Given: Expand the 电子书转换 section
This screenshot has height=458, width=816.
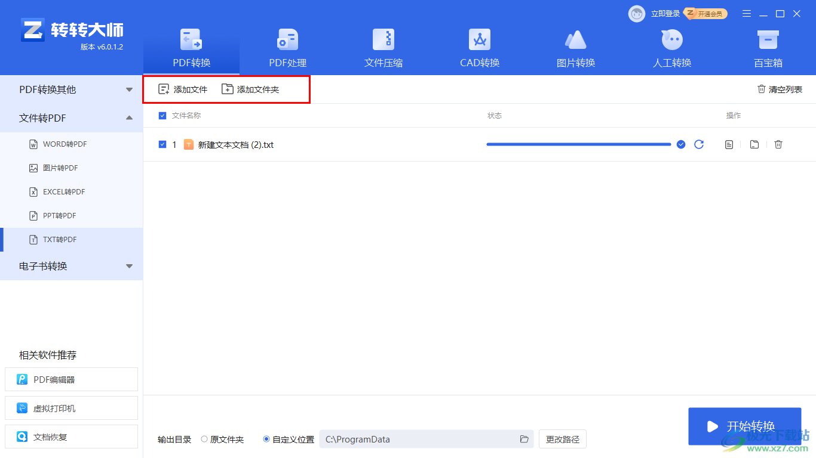Looking at the screenshot, I should pyautogui.click(x=72, y=266).
